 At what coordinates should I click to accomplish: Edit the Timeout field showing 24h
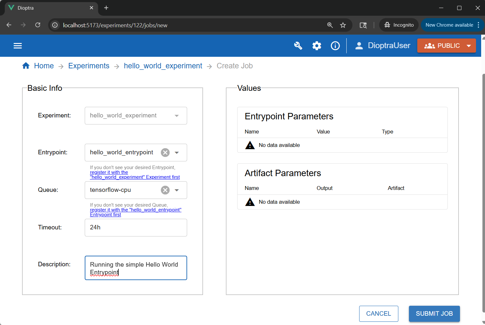pos(136,227)
